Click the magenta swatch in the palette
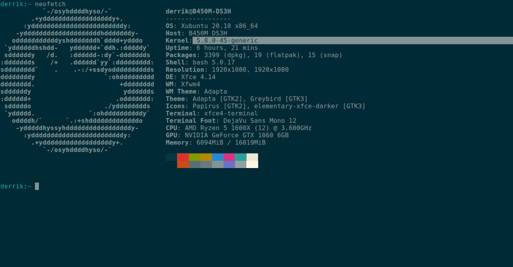Image resolution: width=513 pixels, height=267 pixels. (x=230, y=157)
